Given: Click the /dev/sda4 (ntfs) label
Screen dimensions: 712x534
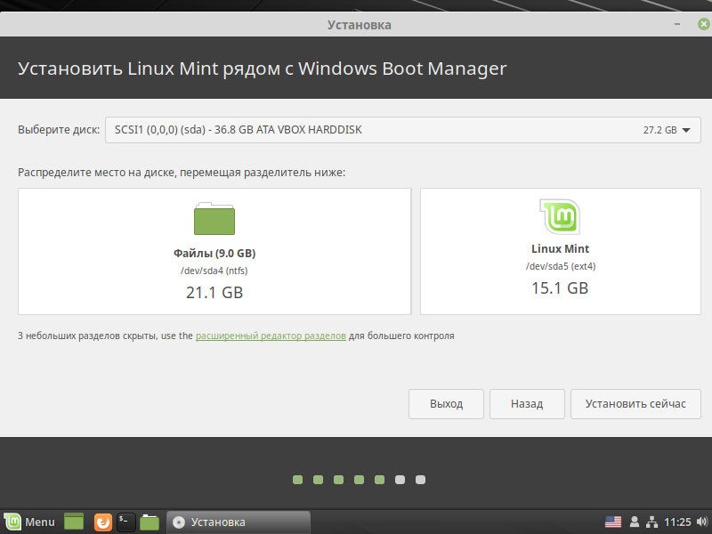Looking at the screenshot, I should pos(214,271).
